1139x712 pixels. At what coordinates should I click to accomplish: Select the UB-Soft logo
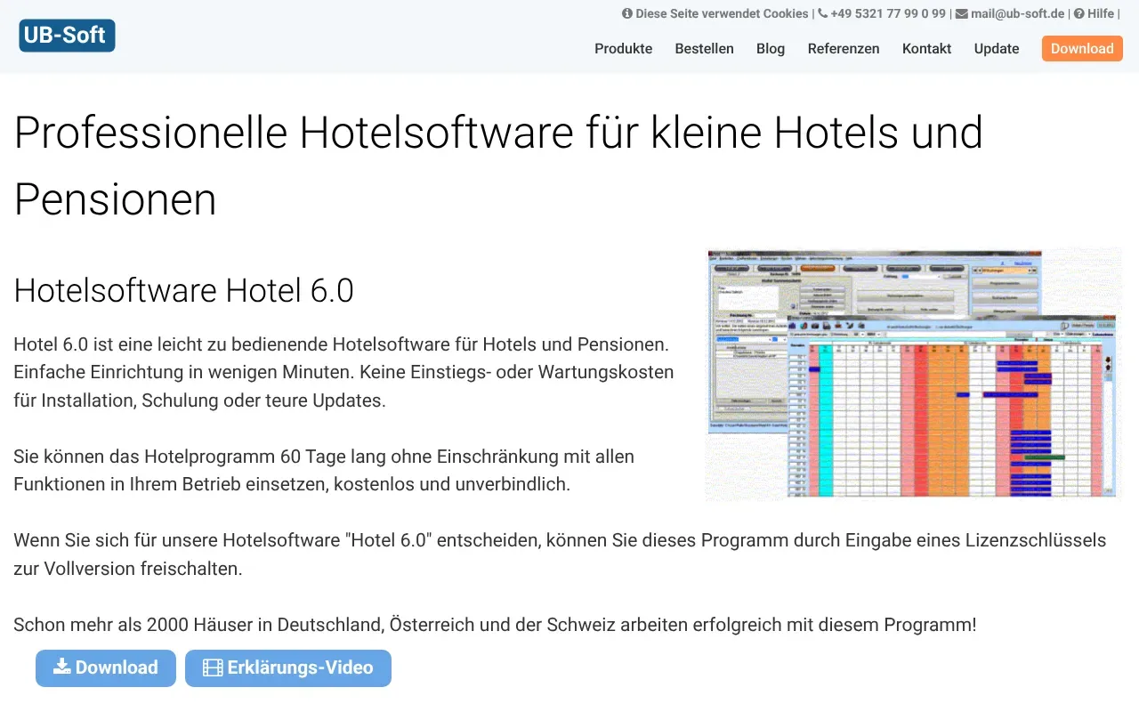[x=66, y=36]
